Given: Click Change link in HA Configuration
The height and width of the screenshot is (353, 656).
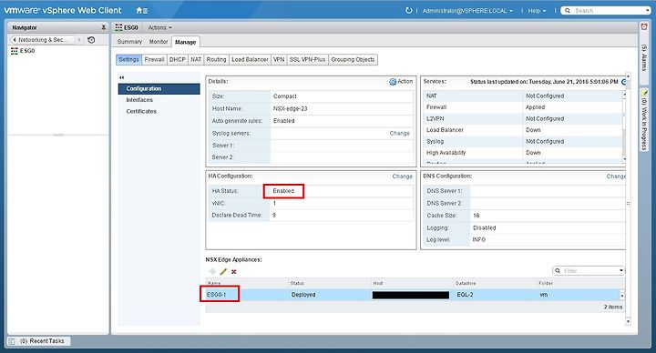Looking at the screenshot, I should tap(402, 176).
